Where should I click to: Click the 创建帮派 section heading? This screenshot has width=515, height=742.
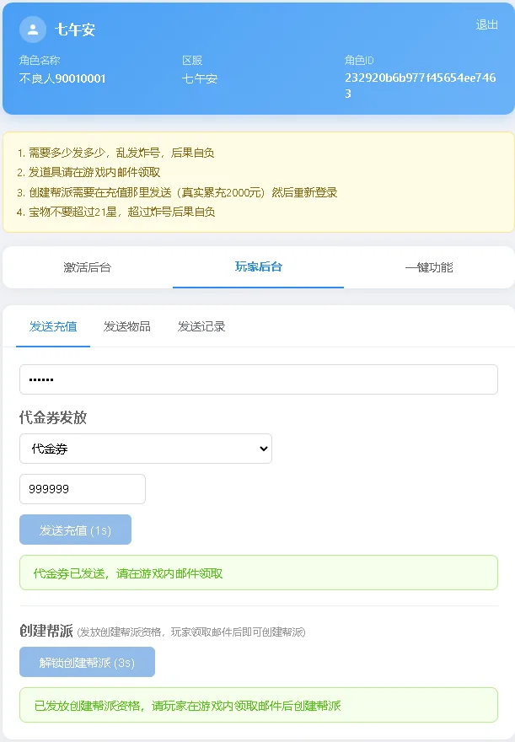tap(46, 631)
